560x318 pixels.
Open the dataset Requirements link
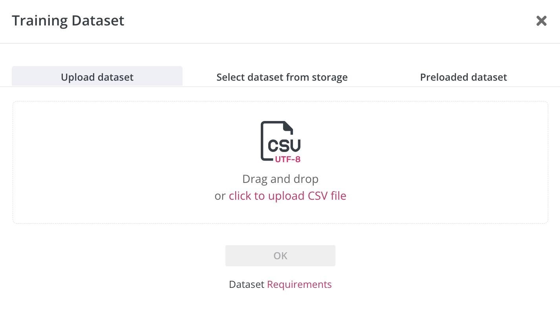tap(299, 284)
